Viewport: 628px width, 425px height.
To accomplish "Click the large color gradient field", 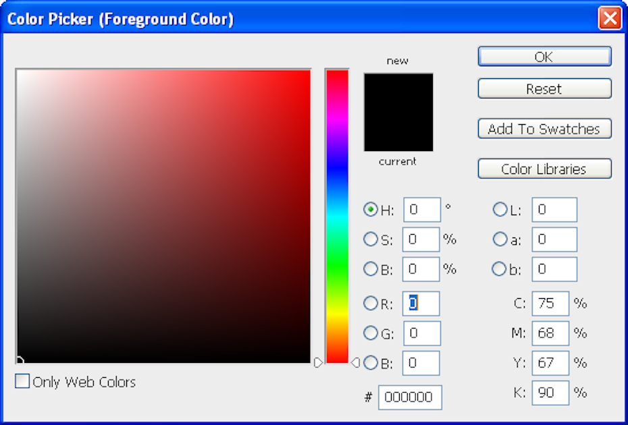I will click(163, 216).
